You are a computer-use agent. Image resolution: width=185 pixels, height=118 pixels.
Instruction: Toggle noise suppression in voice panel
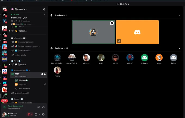pos(39,107)
